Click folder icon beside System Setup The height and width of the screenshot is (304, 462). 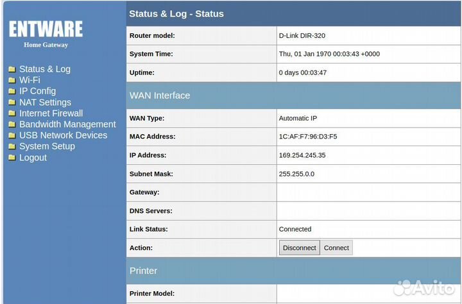click(x=12, y=146)
